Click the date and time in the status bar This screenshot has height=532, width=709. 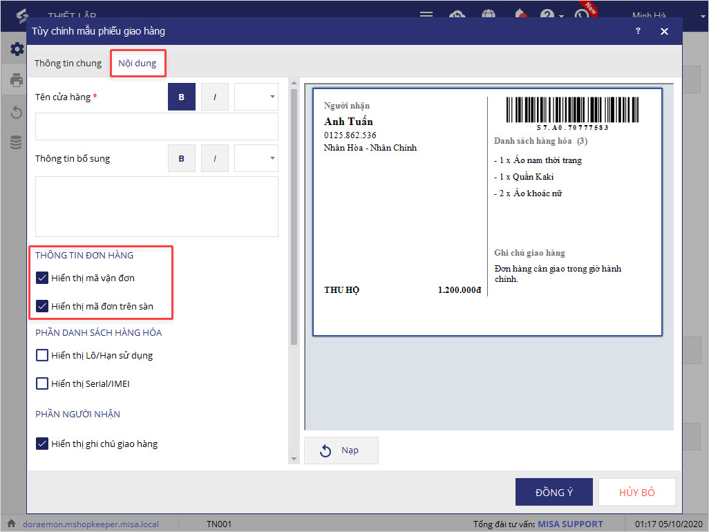(668, 524)
